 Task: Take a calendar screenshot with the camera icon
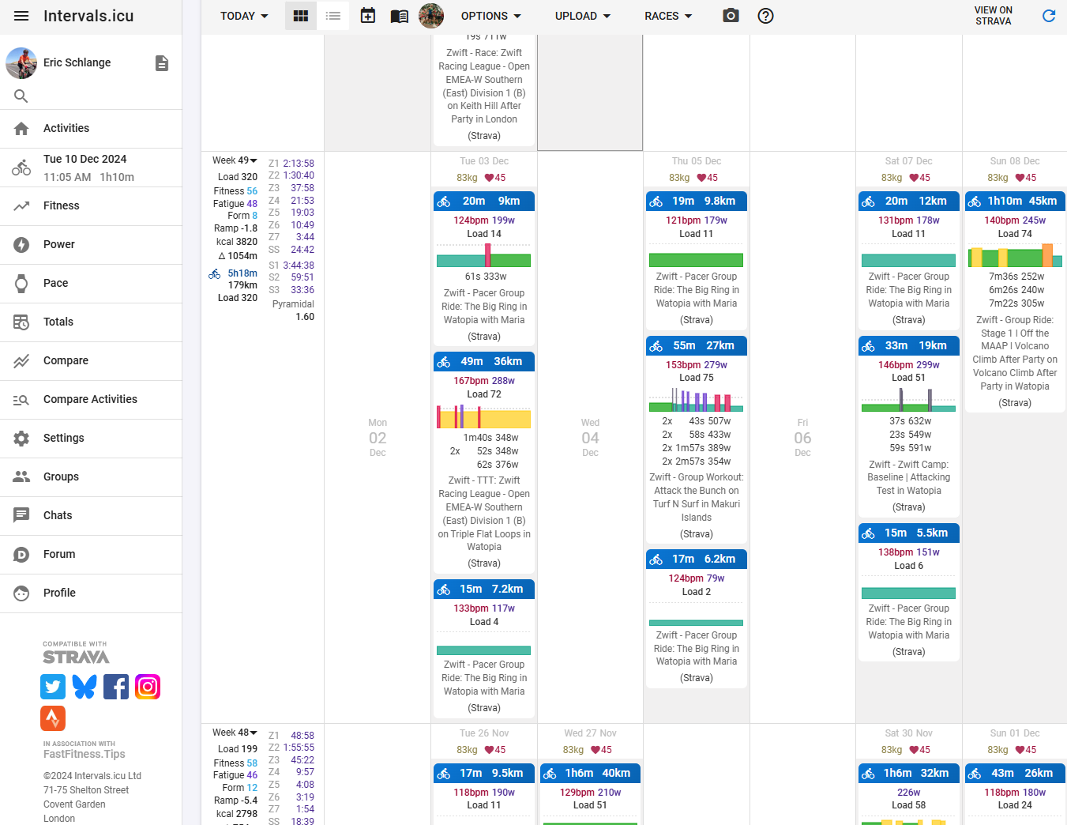coord(730,15)
